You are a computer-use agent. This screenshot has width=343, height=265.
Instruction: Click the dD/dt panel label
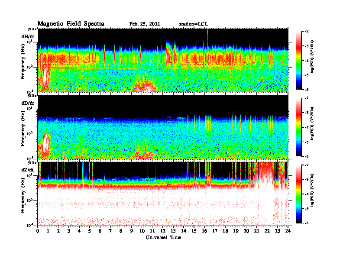28,103
